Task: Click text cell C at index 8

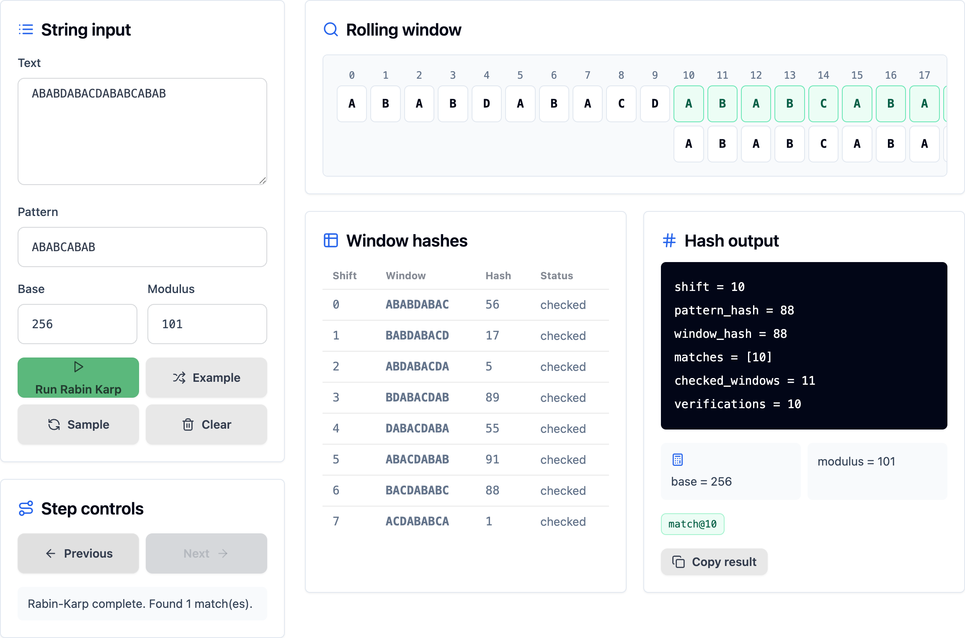Action: 622,104
